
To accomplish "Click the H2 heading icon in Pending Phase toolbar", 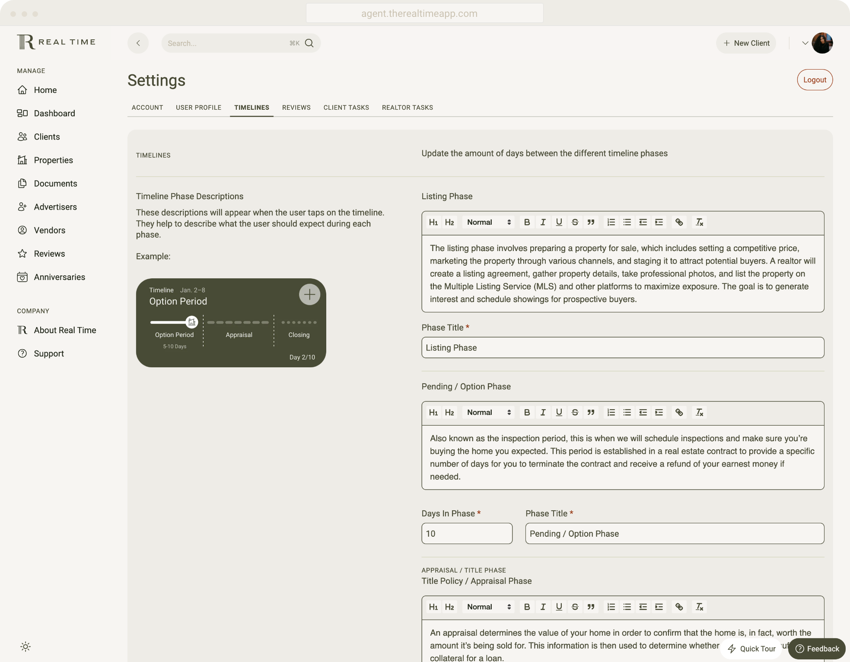I will 449,412.
